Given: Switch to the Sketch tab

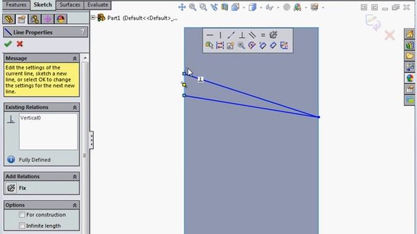Looking at the screenshot, I should coord(43,5).
